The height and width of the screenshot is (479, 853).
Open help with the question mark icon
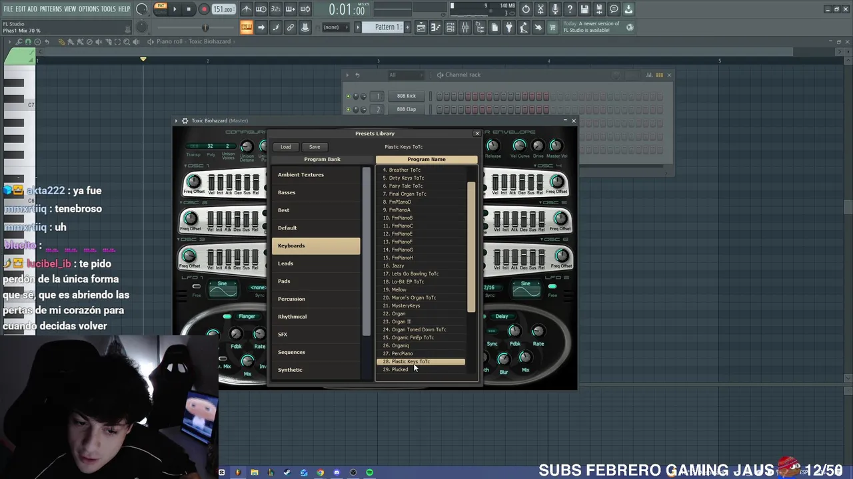coord(570,9)
